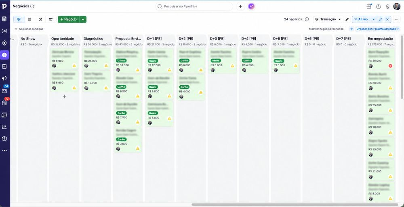Click the D+6 [PE] stage header
Image resolution: width=404 pixels, height=207 pixels.
312,39
